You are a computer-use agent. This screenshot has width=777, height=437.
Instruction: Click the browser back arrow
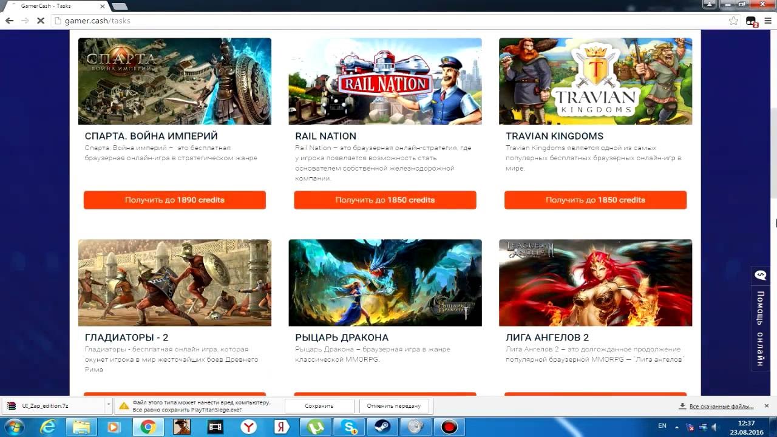(x=9, y=21)
